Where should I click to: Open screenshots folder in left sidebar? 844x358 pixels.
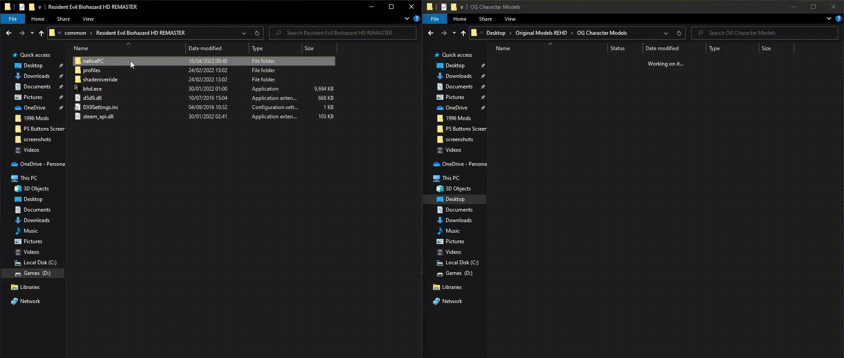tap(33, 139)
